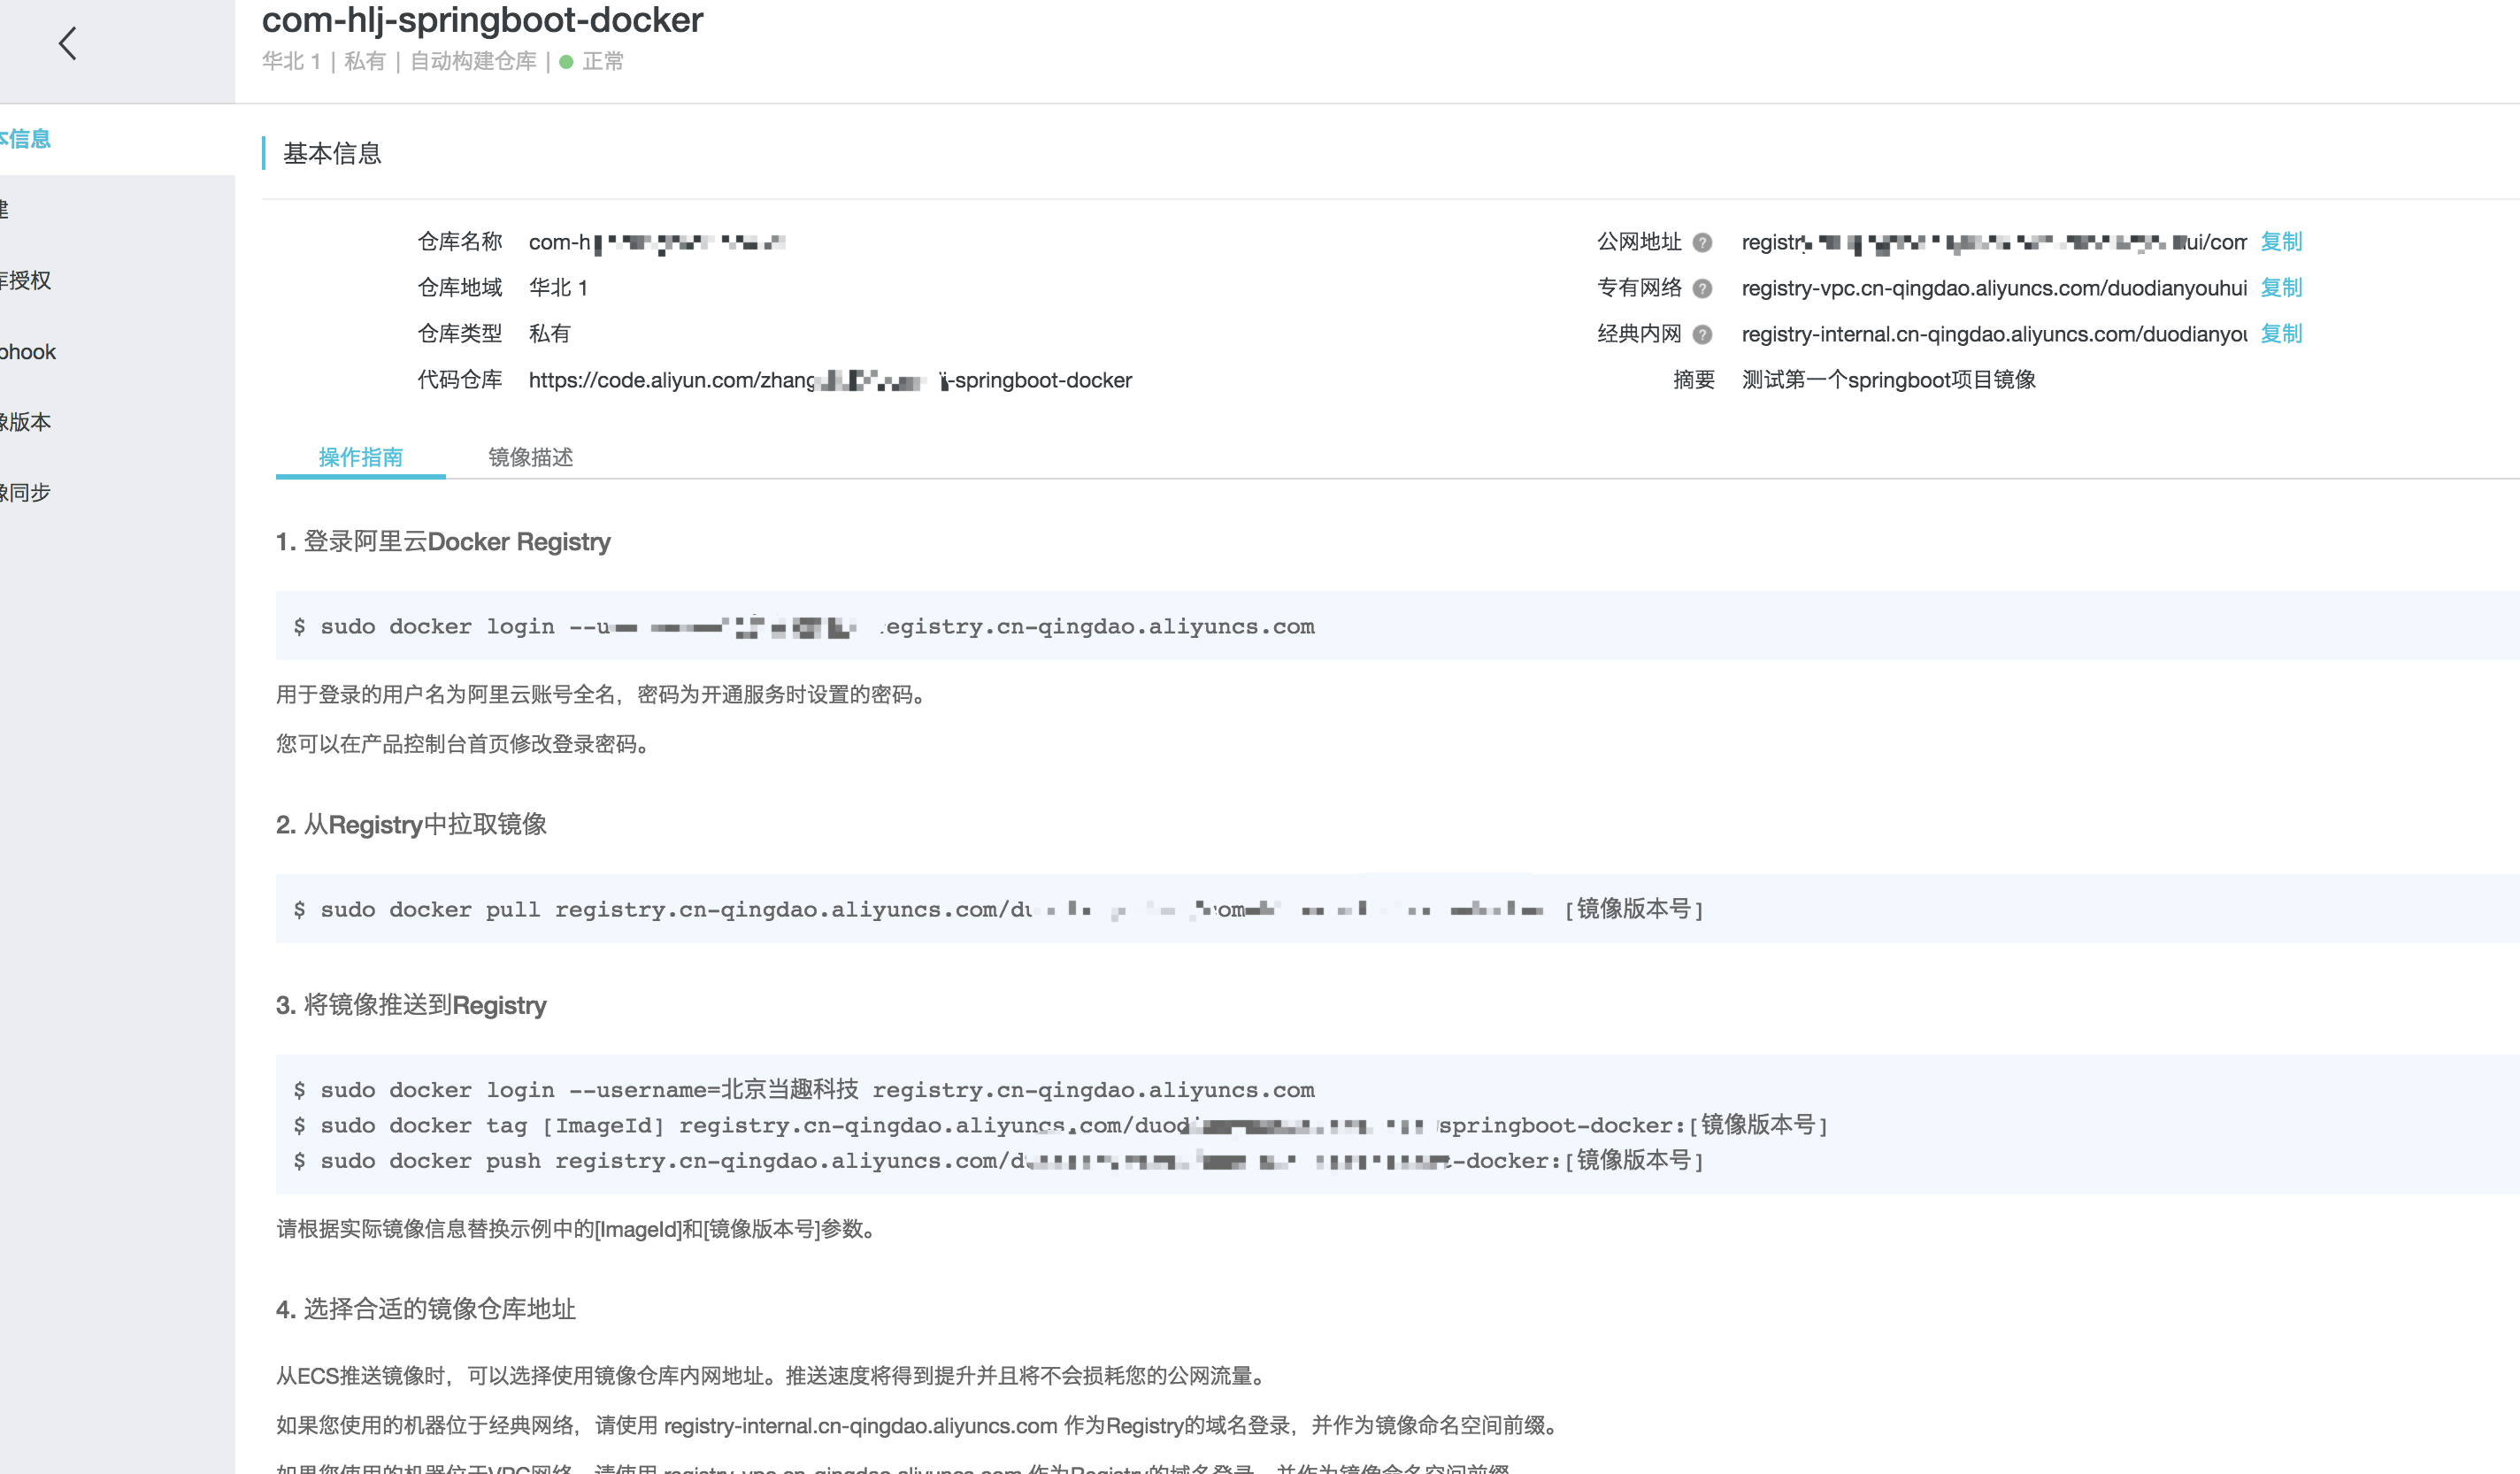
Task: Click help icon beside 经典内网
Action: (1702, 335)
